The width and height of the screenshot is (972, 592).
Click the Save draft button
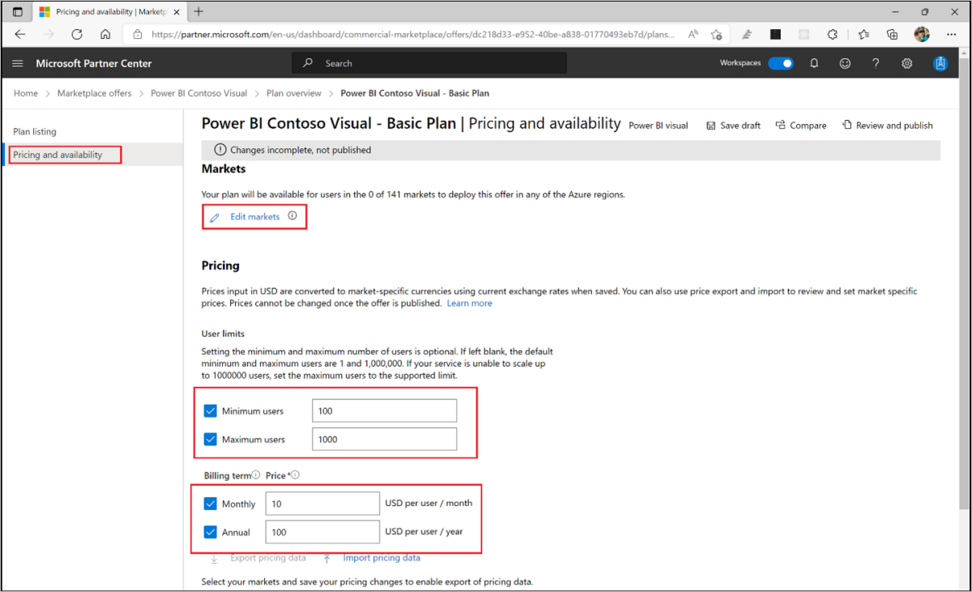click(733, 126)
